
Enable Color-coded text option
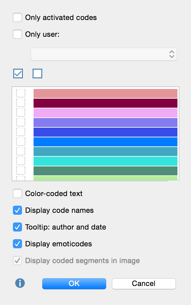[x=17, y=193]
